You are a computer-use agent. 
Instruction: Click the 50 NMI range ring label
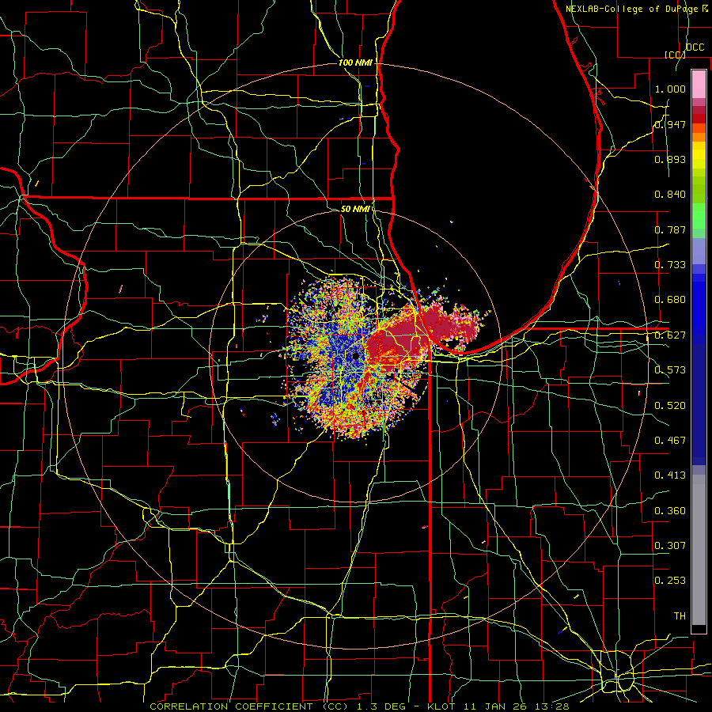coord(355,209)
